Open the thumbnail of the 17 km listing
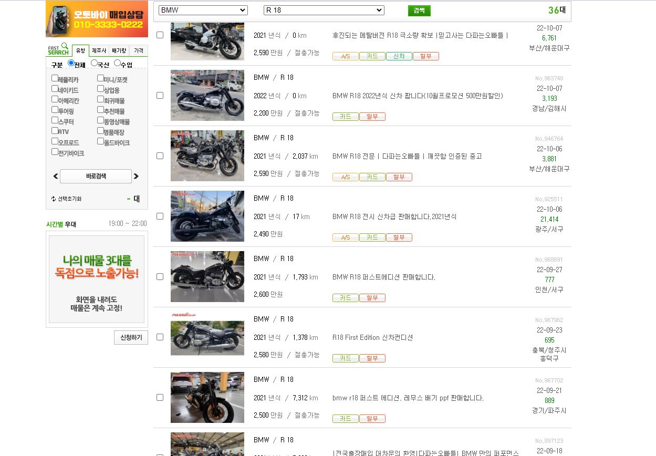Screen dimensions: 656x456 point(207,216)
